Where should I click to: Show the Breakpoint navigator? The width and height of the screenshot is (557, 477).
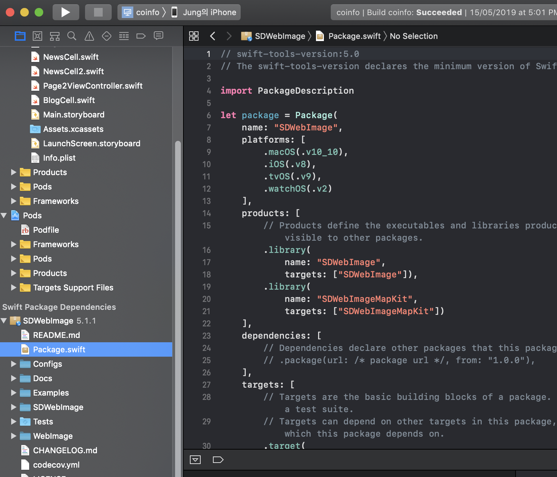[x=141, y=36]
